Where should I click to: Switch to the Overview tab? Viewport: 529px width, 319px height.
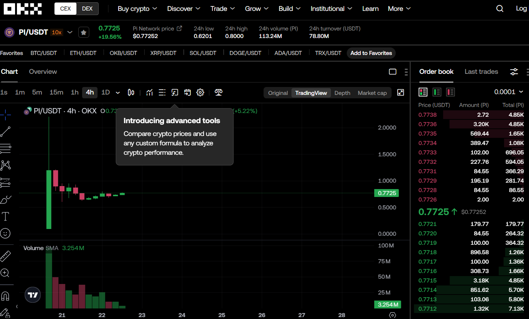pyautogui.click(x=43, y=72)
